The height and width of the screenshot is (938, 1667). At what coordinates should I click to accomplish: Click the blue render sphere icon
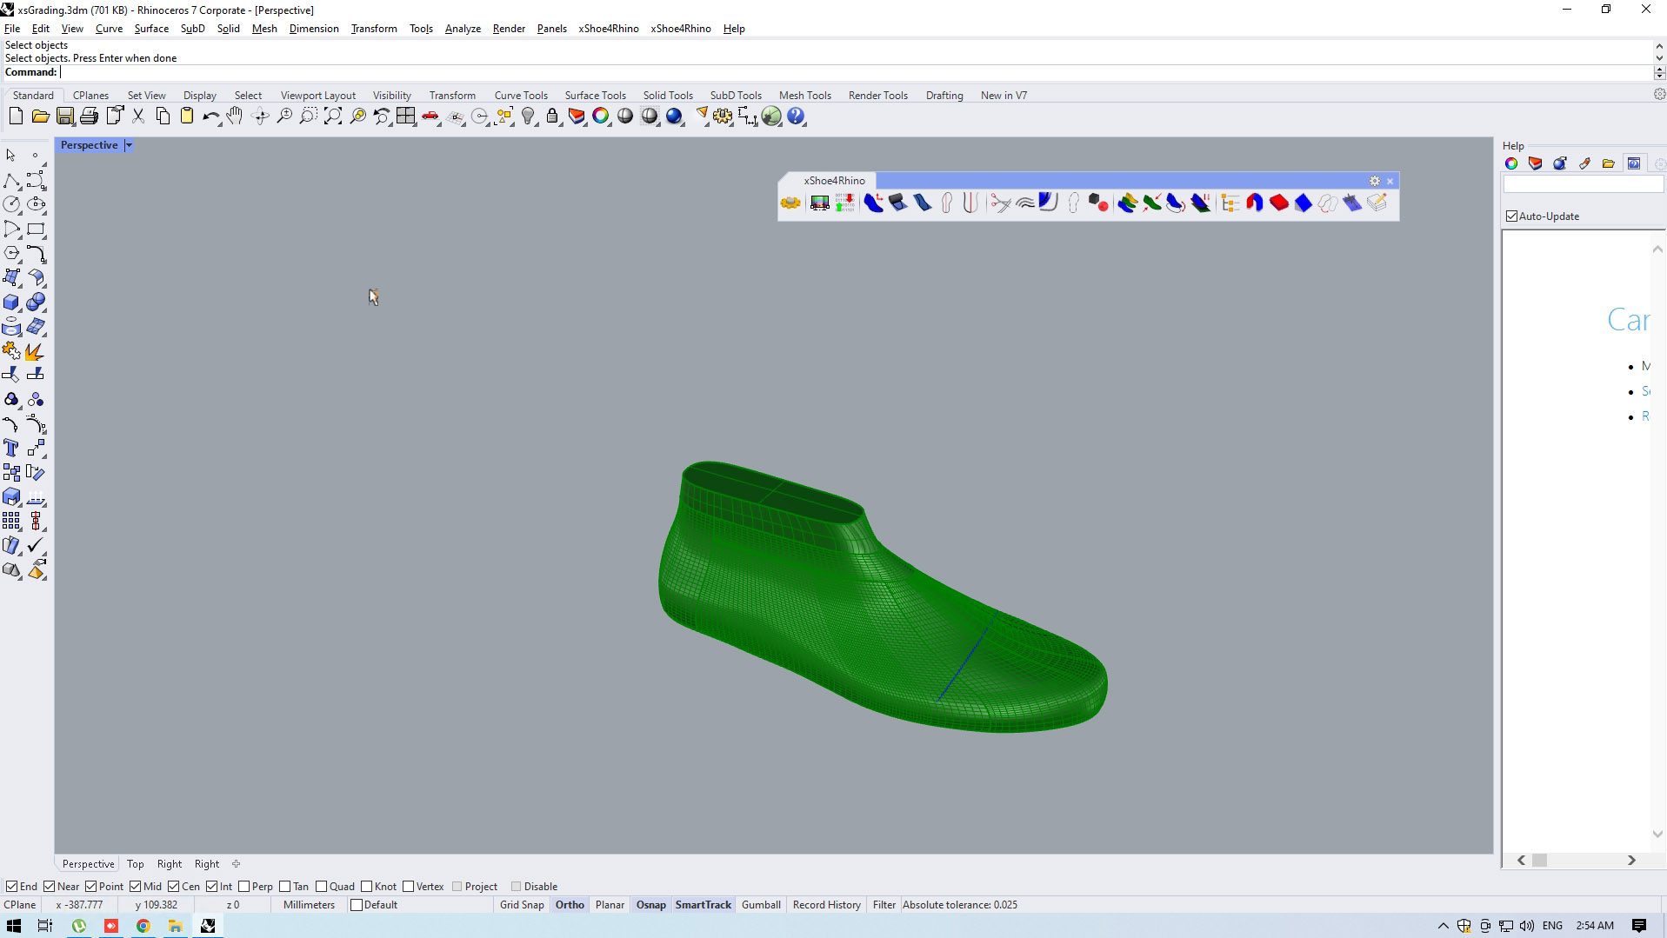pos(674,116)
